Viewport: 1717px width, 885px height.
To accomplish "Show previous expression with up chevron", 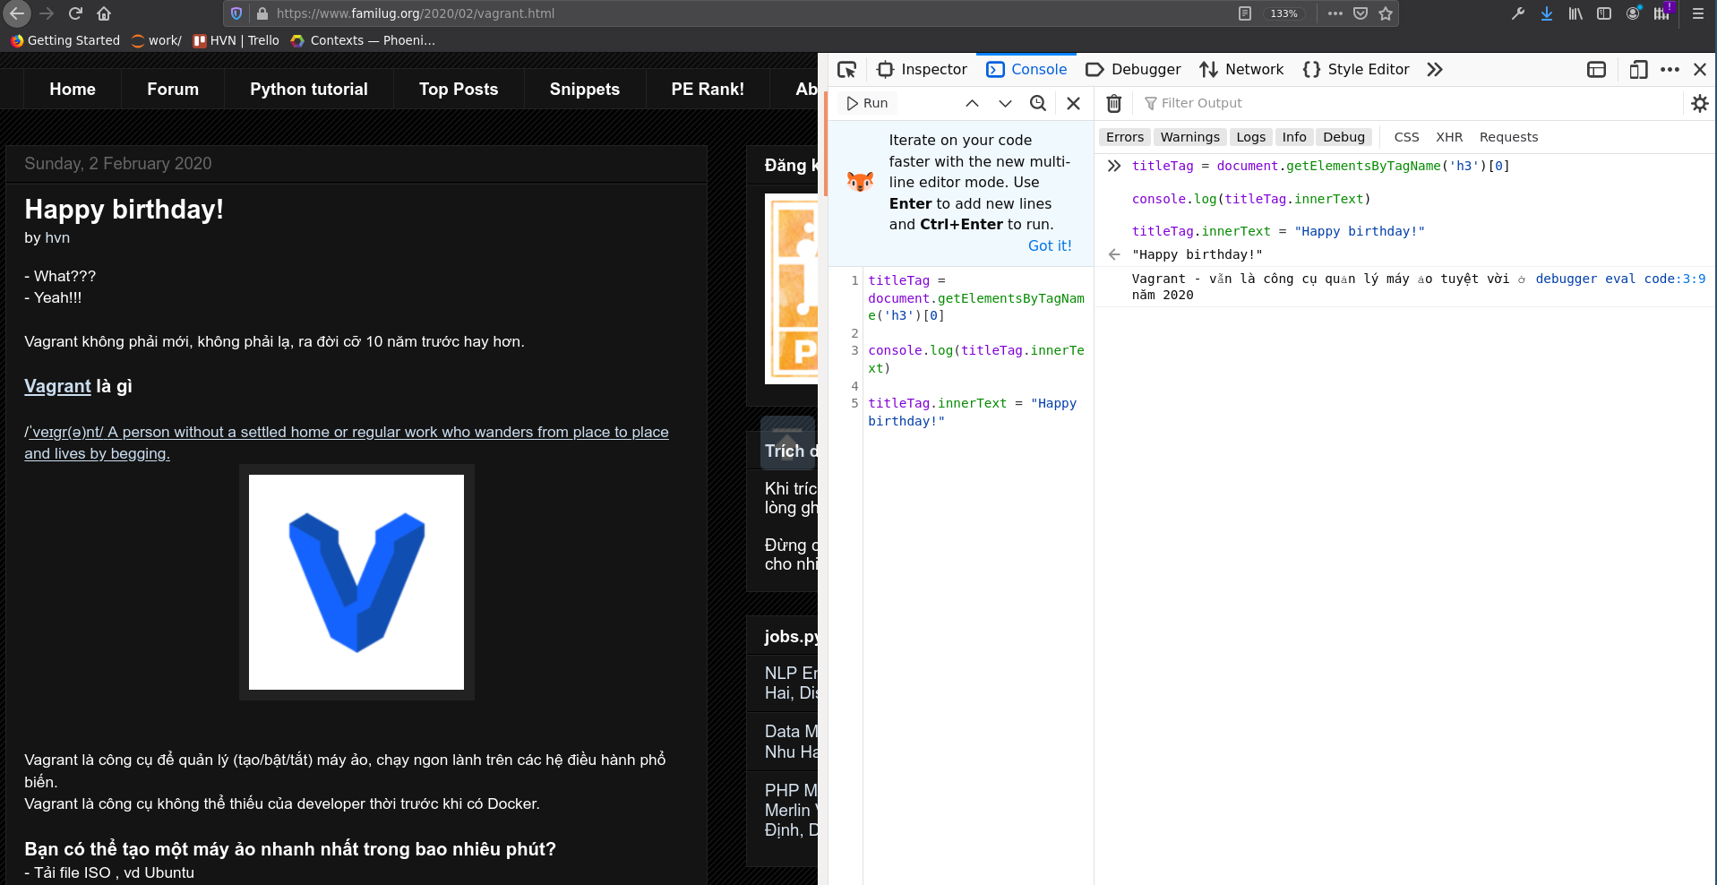I will coord(972,104).
